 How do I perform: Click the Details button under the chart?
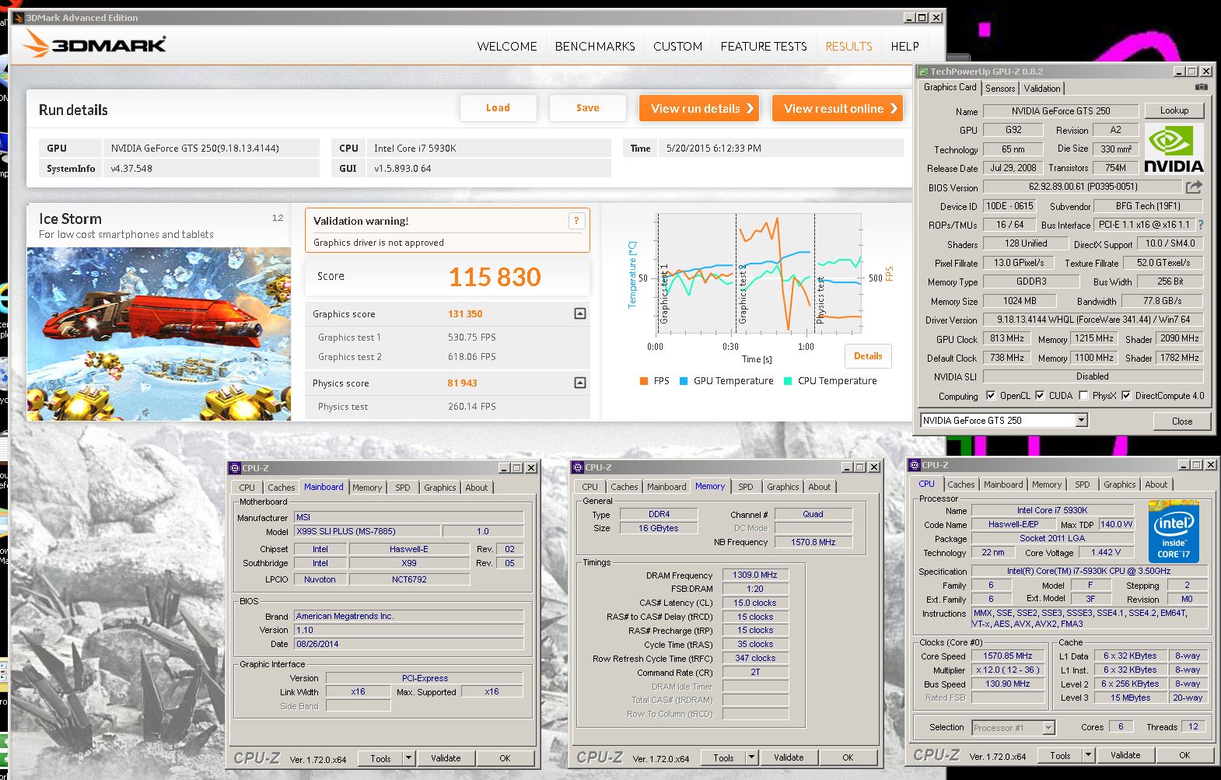868,356
